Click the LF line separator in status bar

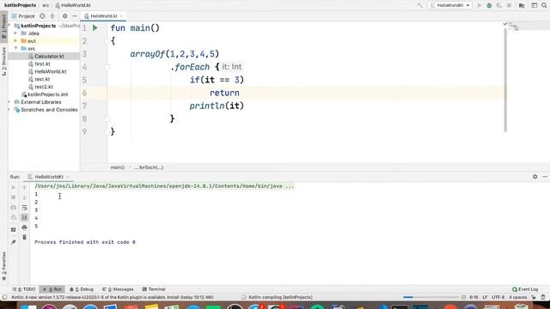tap(485, 298)
